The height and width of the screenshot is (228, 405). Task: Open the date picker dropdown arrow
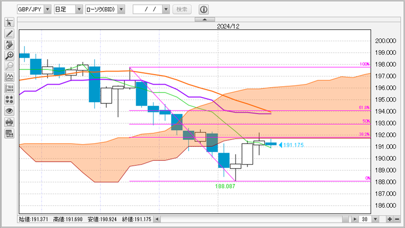click(166, 9)
